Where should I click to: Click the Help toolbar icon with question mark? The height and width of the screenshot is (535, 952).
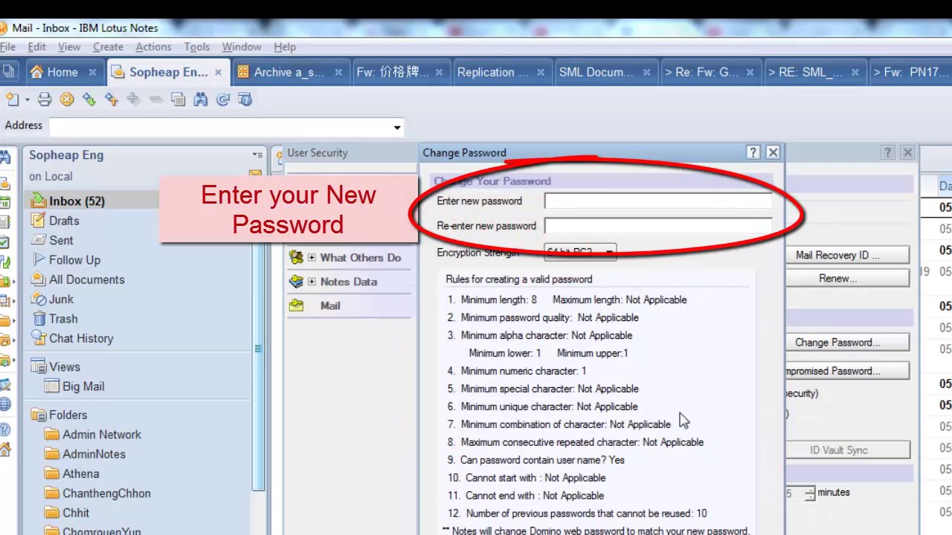coord(245,99)
